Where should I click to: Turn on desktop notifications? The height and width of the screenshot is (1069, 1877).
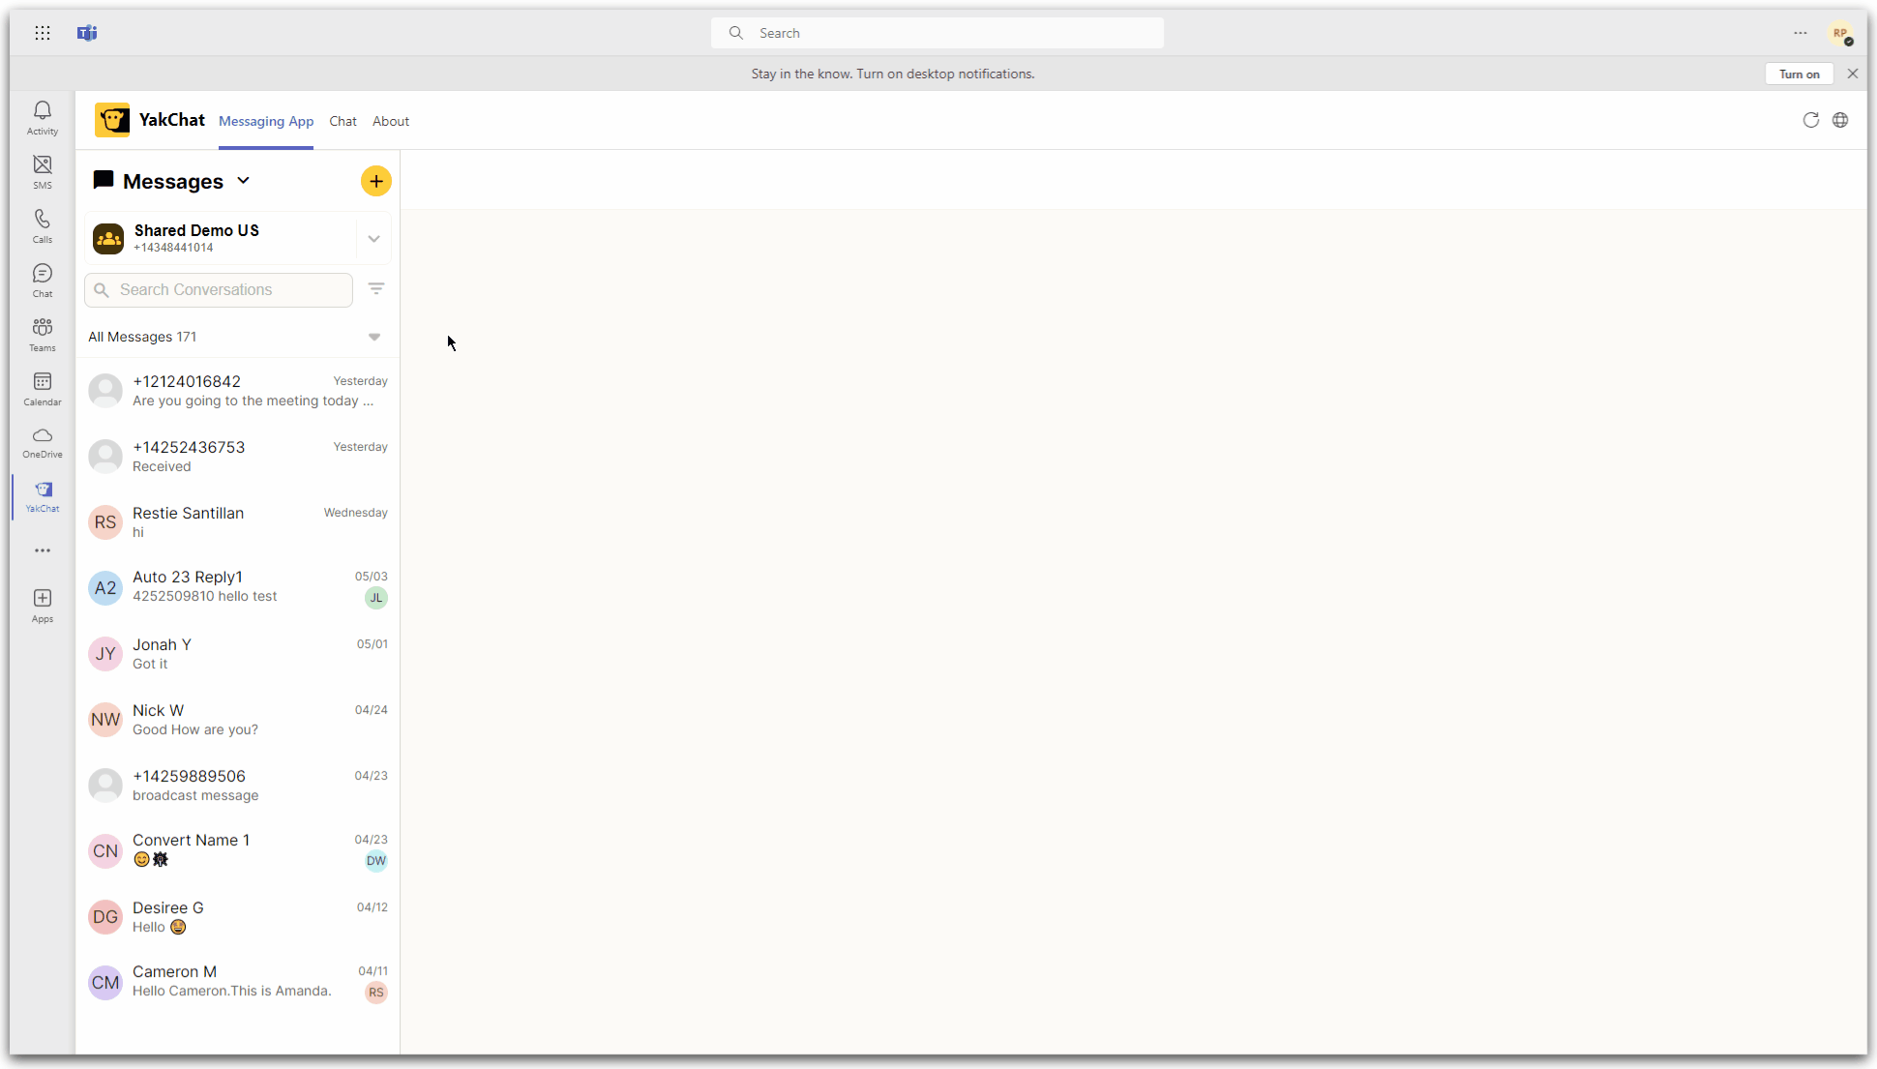click(x=1799, y=74)
